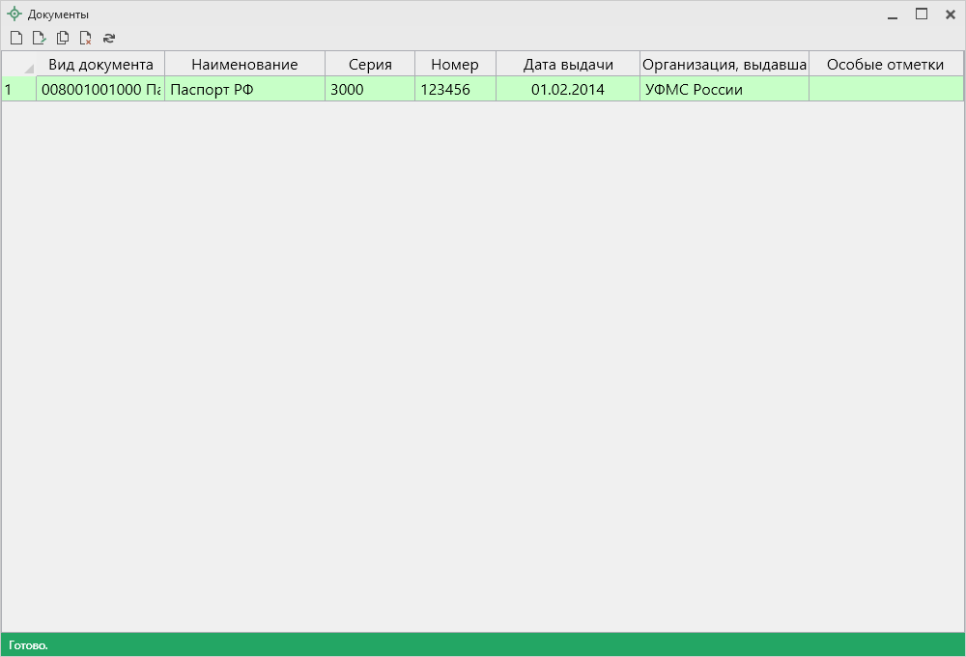Click the Delete document icon
This screenshot has height=657, width=966.
point(86,39)
